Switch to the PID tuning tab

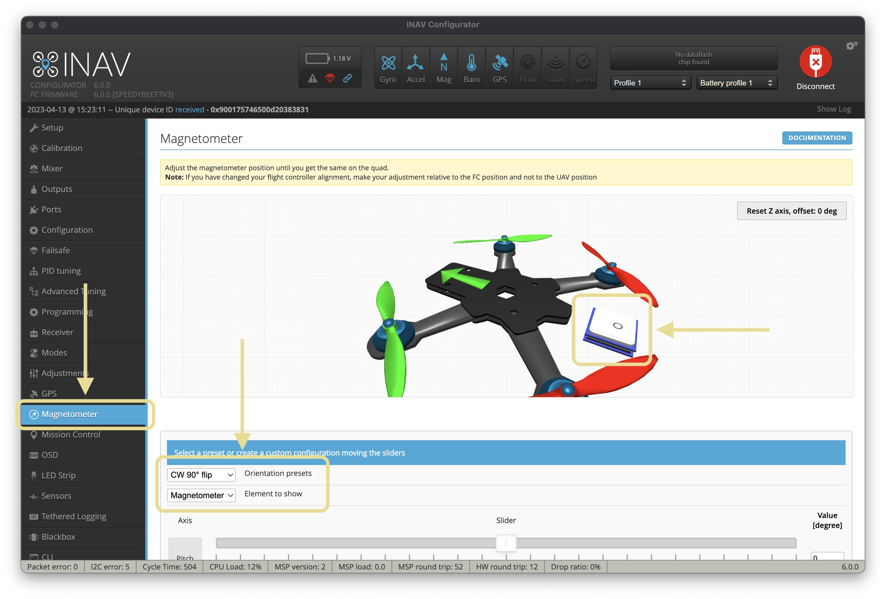[x=83, y=271]
